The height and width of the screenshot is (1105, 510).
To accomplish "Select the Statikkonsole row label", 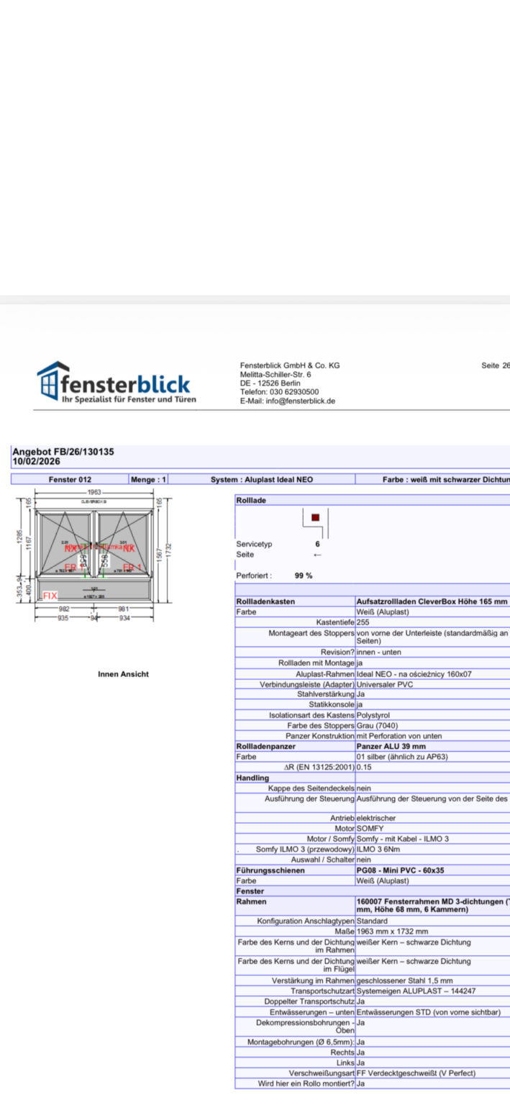I will 332,704.
